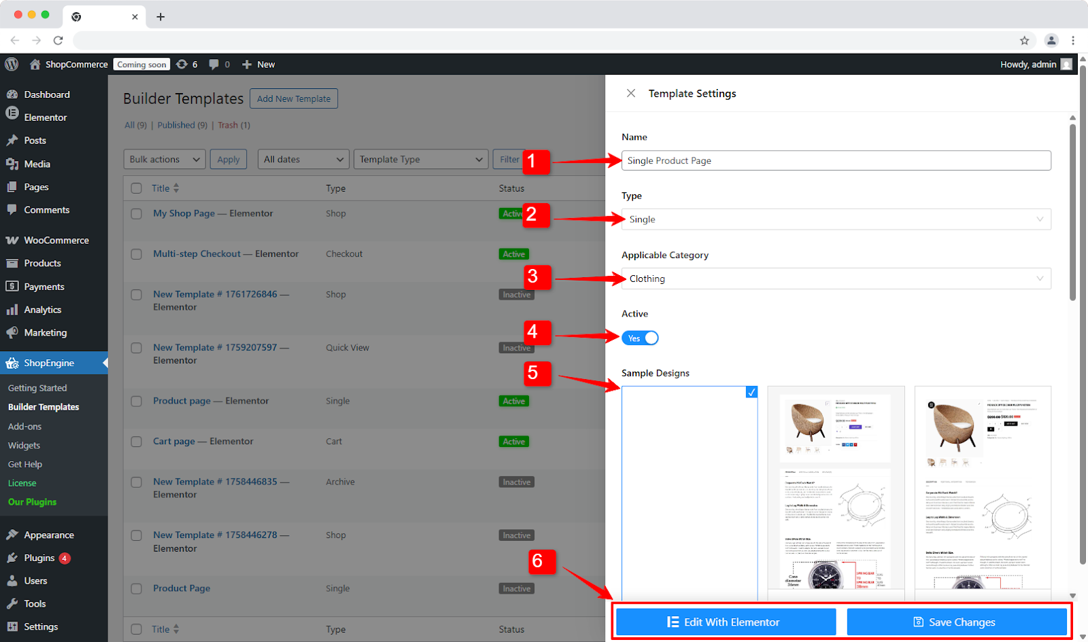Tick the Cart page row checkbox
The image size is (1088, 642).
pyautogui.click(x=137, y=442)
